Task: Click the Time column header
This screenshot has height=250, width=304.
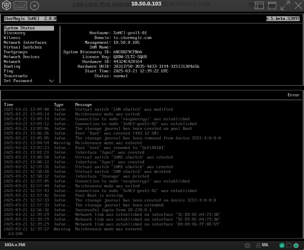Action: pos(9,105)
